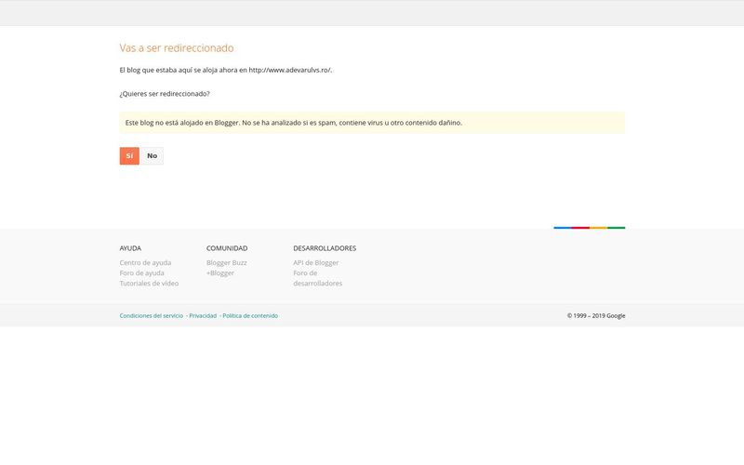Open Política de contenido link

coord(250,315)
